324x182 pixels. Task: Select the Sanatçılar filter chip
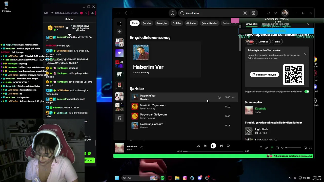coord(162,23)
